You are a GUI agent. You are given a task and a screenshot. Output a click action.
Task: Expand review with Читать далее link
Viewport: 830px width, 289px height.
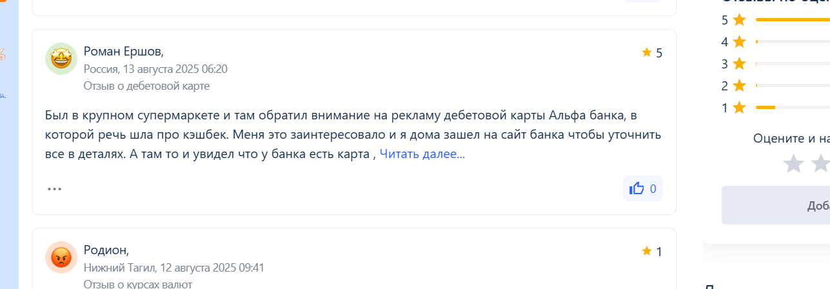422,154
